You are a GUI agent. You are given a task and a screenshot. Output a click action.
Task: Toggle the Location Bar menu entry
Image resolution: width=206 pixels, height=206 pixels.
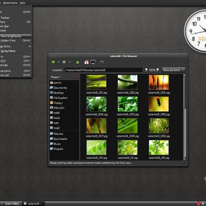coord(16,26)
